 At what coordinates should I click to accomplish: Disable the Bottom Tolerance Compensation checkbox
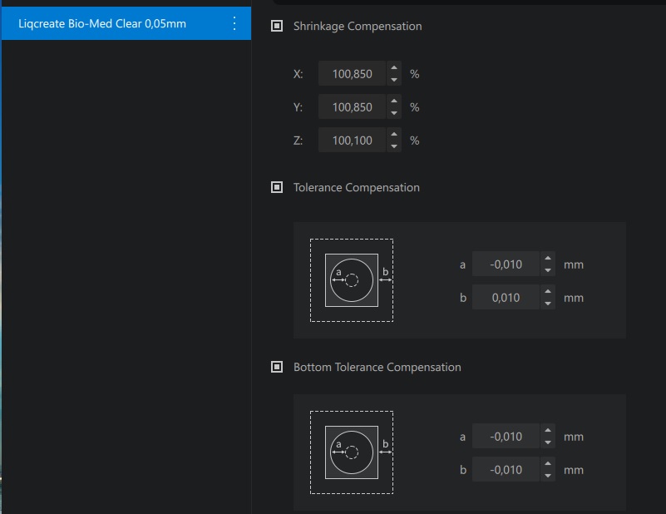pos(277,368)
